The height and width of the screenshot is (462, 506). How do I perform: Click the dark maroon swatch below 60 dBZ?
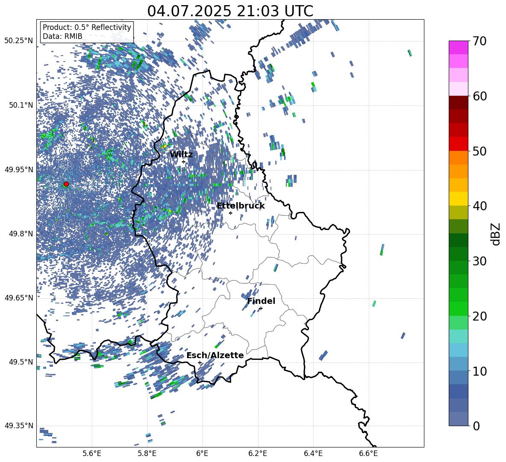459,103
